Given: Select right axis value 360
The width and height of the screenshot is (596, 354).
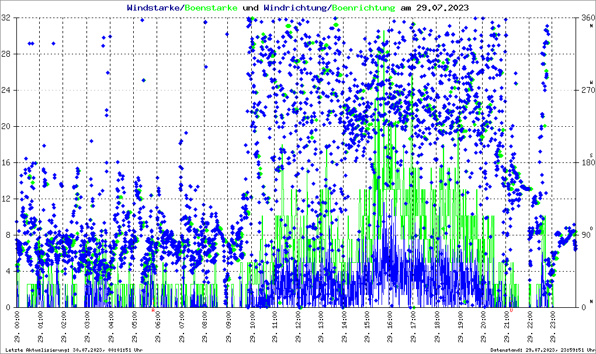Looking at the screenshot, I should (585, 18).
